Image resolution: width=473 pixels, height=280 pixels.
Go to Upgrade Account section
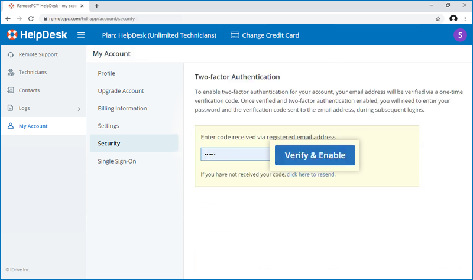121,91
